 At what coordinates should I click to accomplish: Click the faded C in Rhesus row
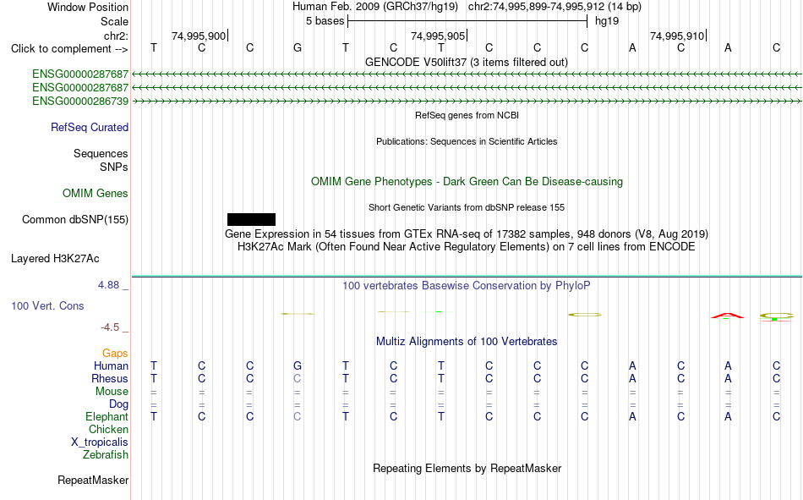(298, 378)
